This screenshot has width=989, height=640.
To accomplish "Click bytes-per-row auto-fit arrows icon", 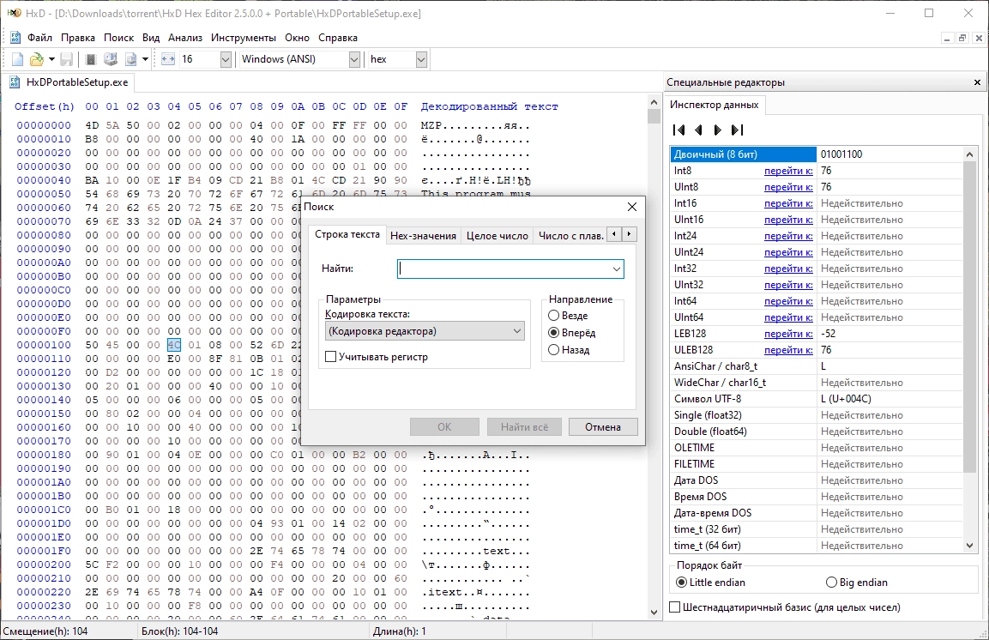I will pos(168,59).
